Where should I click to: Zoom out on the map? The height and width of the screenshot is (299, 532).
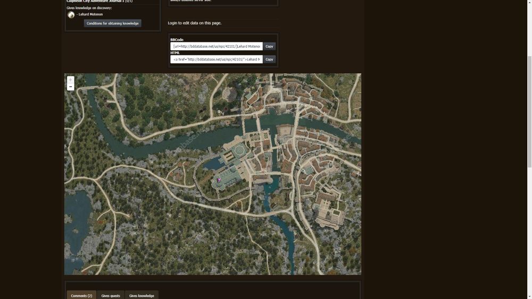pyautogui.click(x=70, y=87)
